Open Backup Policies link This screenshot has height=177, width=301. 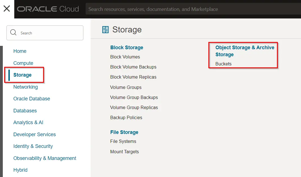(x=126, y=117)
